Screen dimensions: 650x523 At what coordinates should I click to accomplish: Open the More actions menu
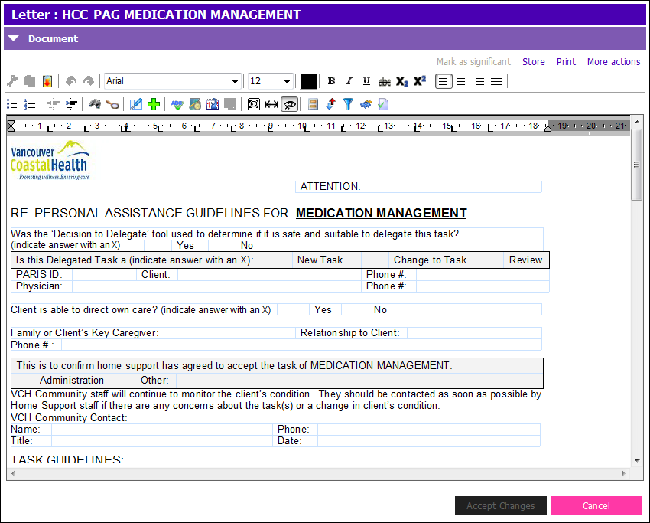[x=613, y=62]
